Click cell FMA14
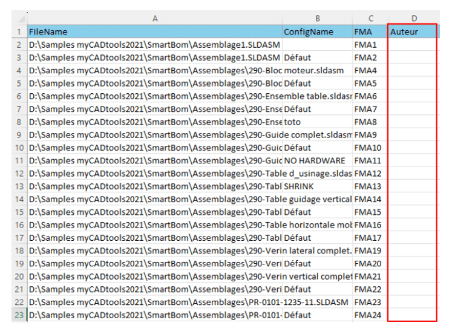 (x=370, y=199)
